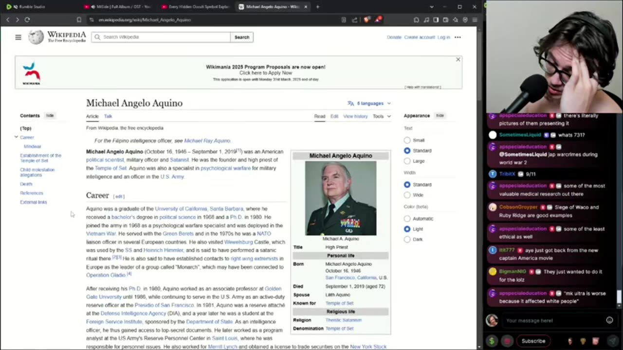The image size is (623, 350).
Task: Select the Large text size radio button
Action: (407, 161)
